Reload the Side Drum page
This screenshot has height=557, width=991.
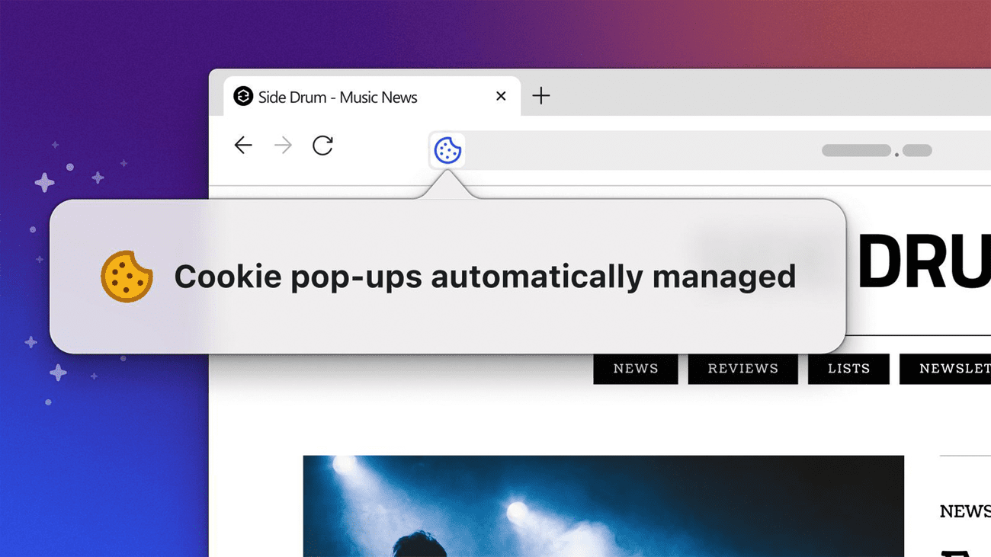(322, 145)
